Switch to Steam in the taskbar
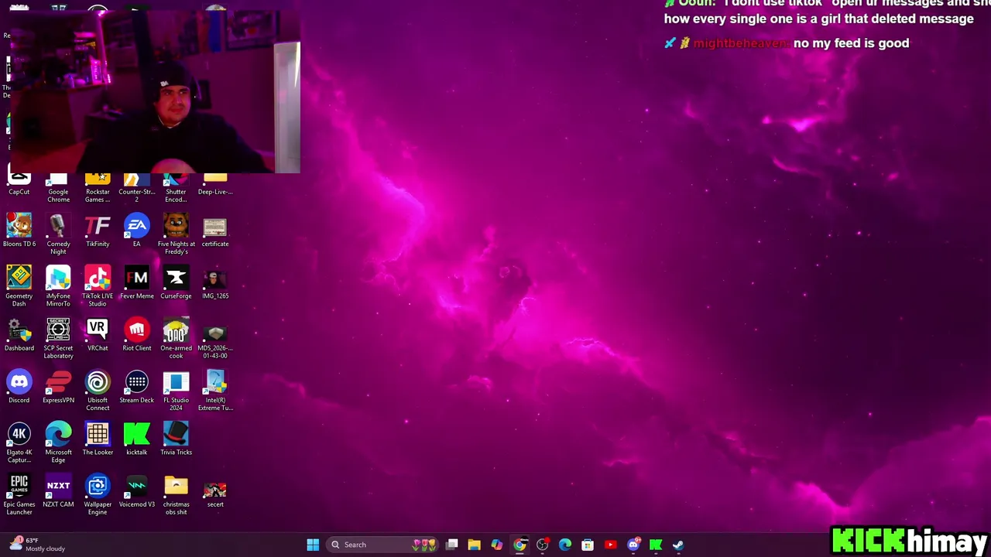991x557 pixels. point(678,545)
